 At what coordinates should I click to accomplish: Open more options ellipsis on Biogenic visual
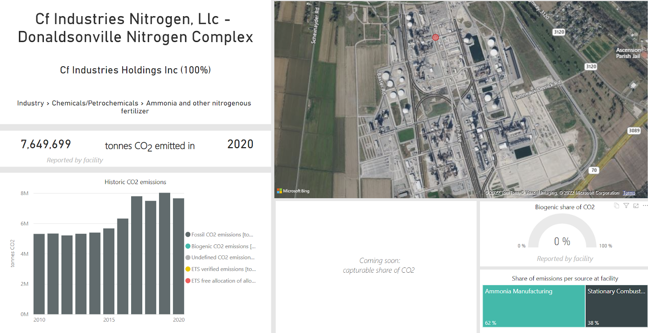(645, 206)
